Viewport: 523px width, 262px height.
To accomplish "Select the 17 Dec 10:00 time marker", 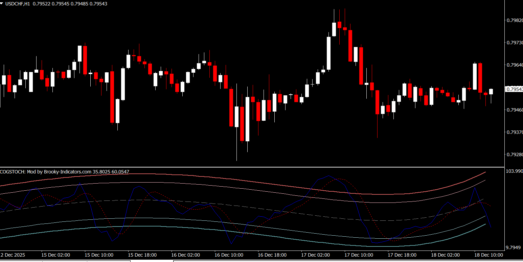I will (x=359, y=255).
